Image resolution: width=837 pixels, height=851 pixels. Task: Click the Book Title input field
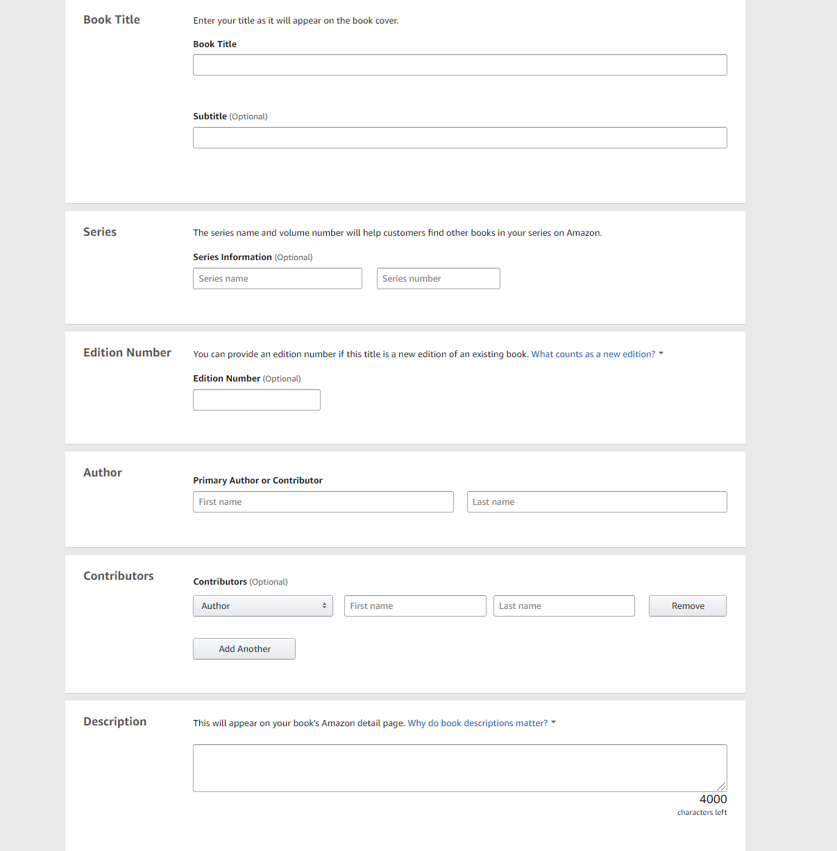click(x=459, y=65)
